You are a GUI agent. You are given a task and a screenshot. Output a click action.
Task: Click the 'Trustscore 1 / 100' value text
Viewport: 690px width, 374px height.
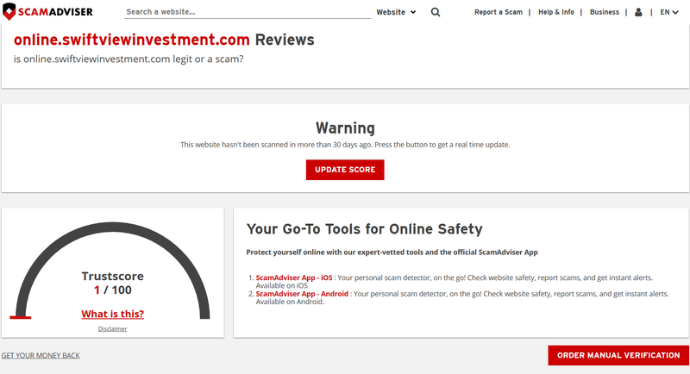tap(113, 283)
